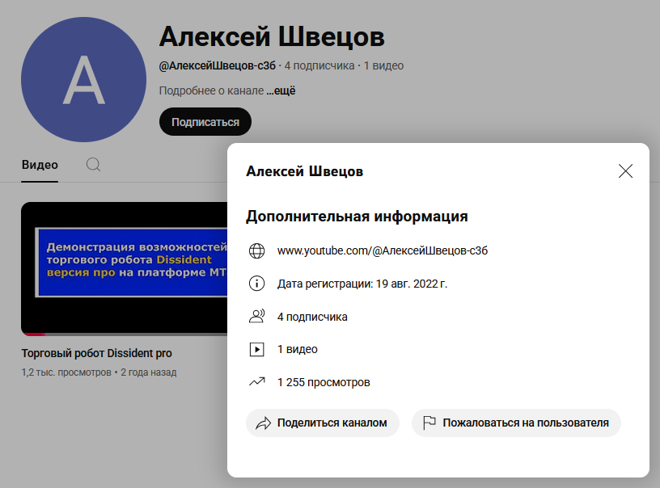Close the Алексей Швецов info dialog
Image resolution: width=660 pixels, height=488 pixels.
click(x=625, y=171)
